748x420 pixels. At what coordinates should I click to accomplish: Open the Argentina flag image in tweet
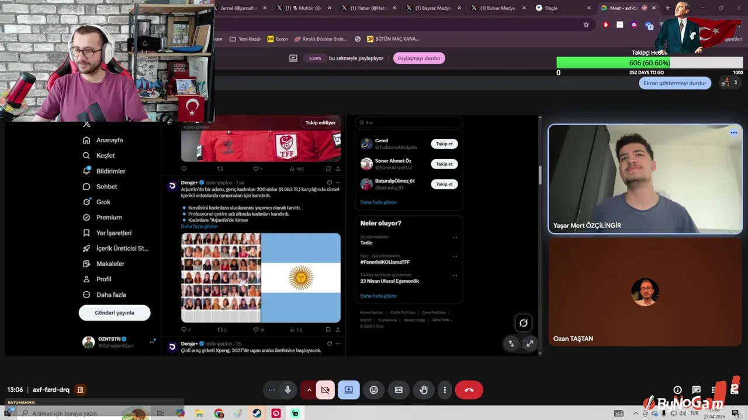301,278
